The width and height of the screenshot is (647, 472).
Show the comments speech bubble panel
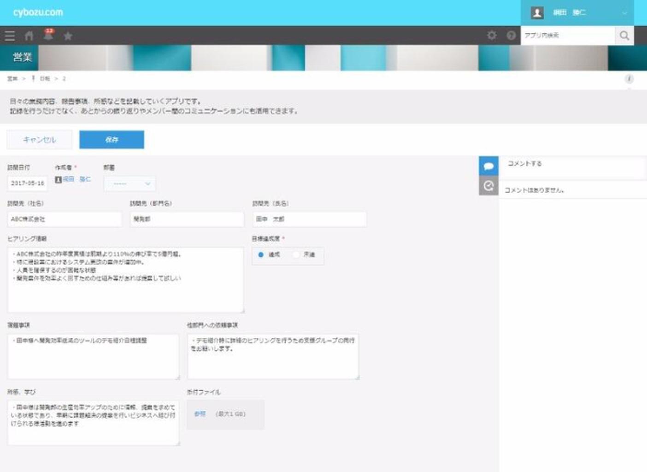(488, 166)
